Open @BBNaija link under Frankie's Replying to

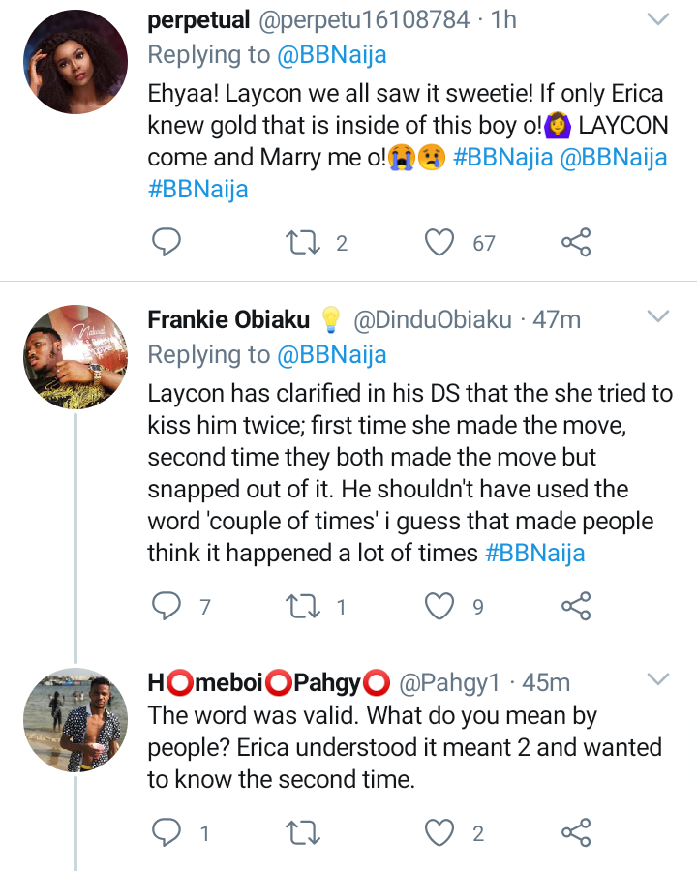[x=331, y=355]
